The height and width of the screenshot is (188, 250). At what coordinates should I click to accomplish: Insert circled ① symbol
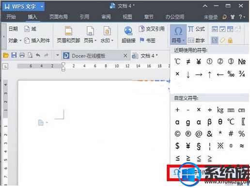(x=209, y=62)
